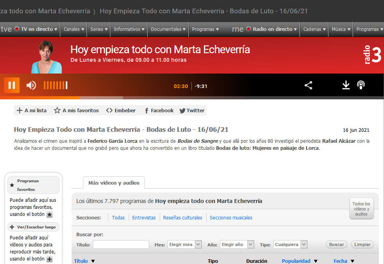This screenshot has height=264, width=384.
Task: Click the presenter photo of Marta Echeverría
Action: 47,57
